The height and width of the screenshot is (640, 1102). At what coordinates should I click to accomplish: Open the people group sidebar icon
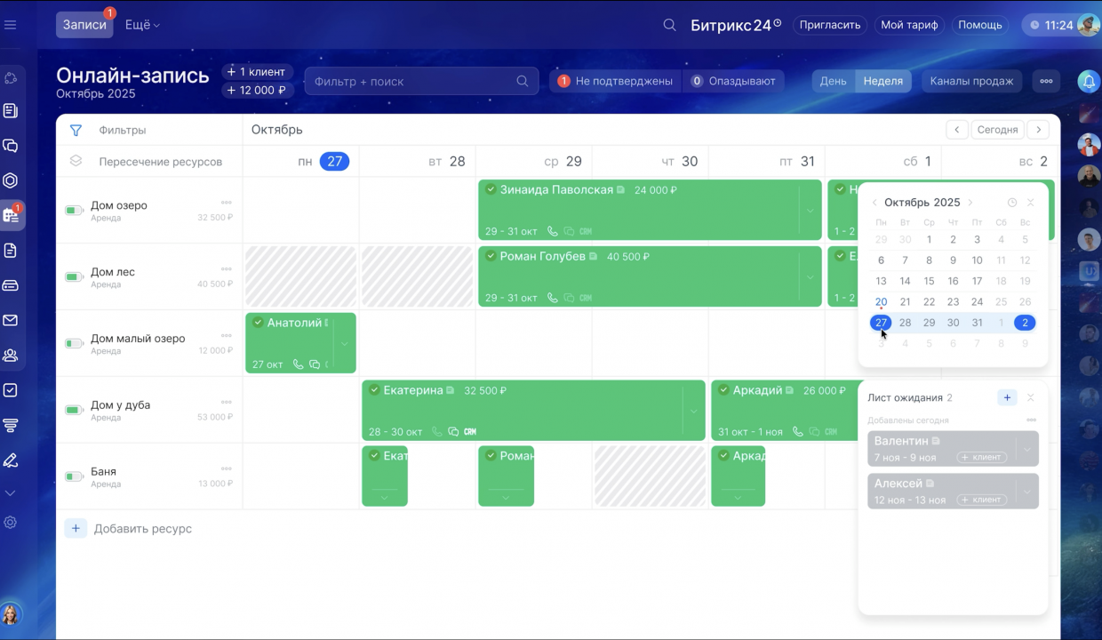coord(11,356)
